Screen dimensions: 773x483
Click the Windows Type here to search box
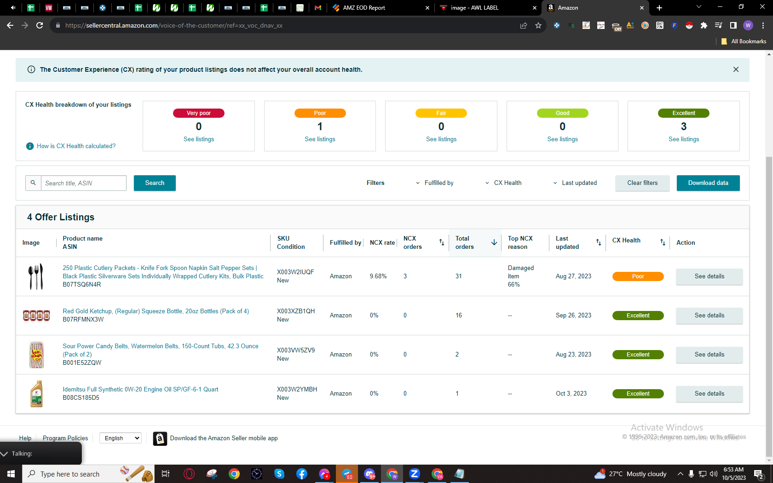88,474
